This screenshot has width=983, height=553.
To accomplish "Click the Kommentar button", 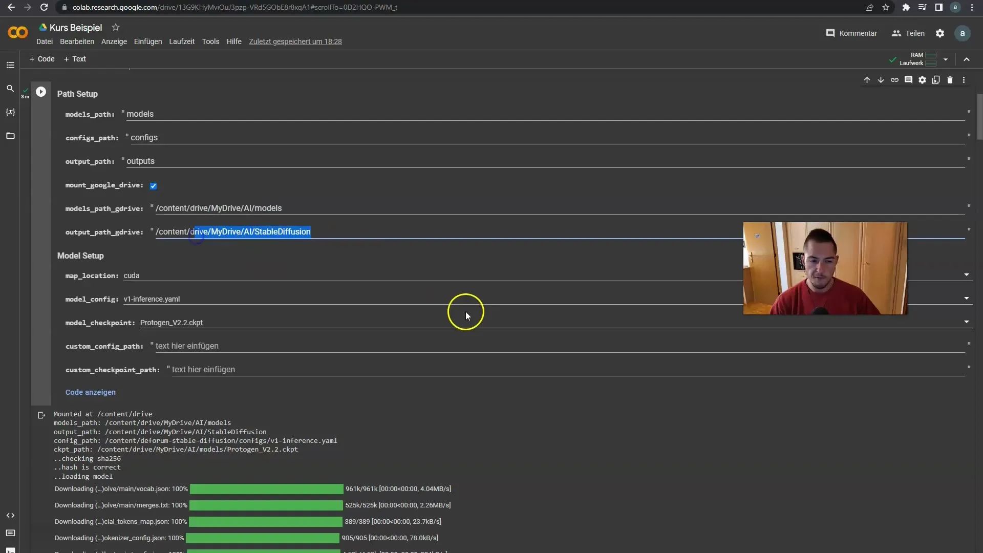I will click(x=851, y=33).
